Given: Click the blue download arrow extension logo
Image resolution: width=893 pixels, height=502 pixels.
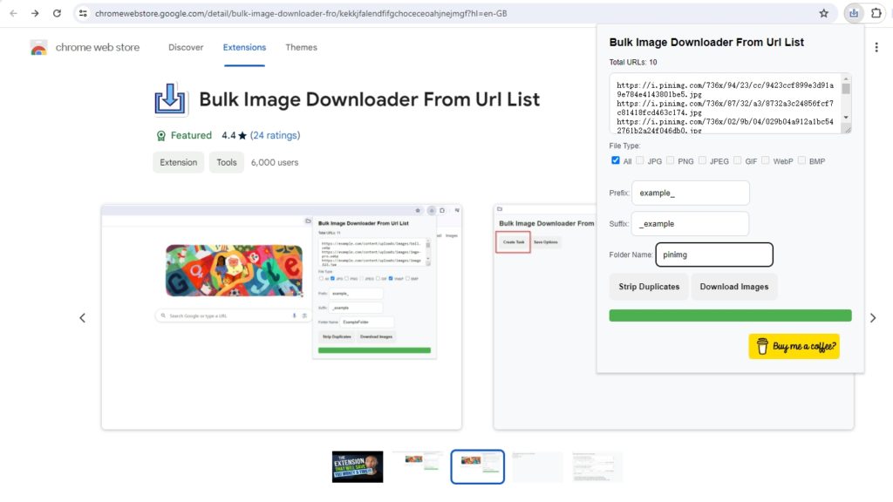Looking at the screenshot, I should [169, 98].
